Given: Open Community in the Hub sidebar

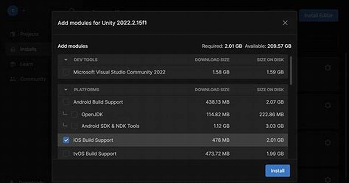Looking at the screenshot, I should (x=33, y=79).
